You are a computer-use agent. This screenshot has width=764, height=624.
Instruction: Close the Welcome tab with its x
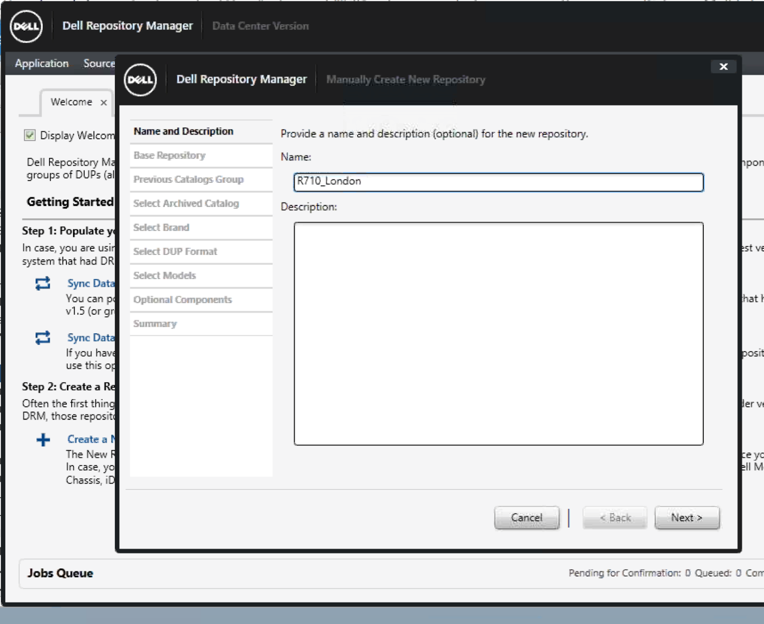coord(104,102)
